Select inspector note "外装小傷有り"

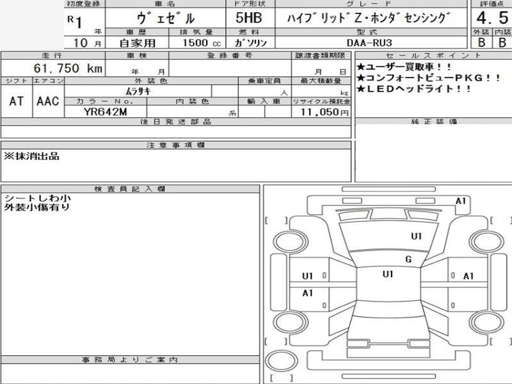(37, 207)
